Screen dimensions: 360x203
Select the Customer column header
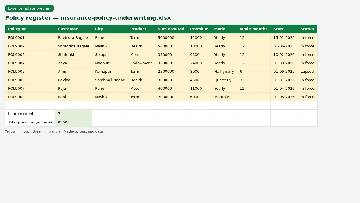[x=73, y=29]
